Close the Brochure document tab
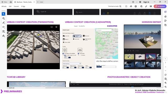 pos(34,2)
